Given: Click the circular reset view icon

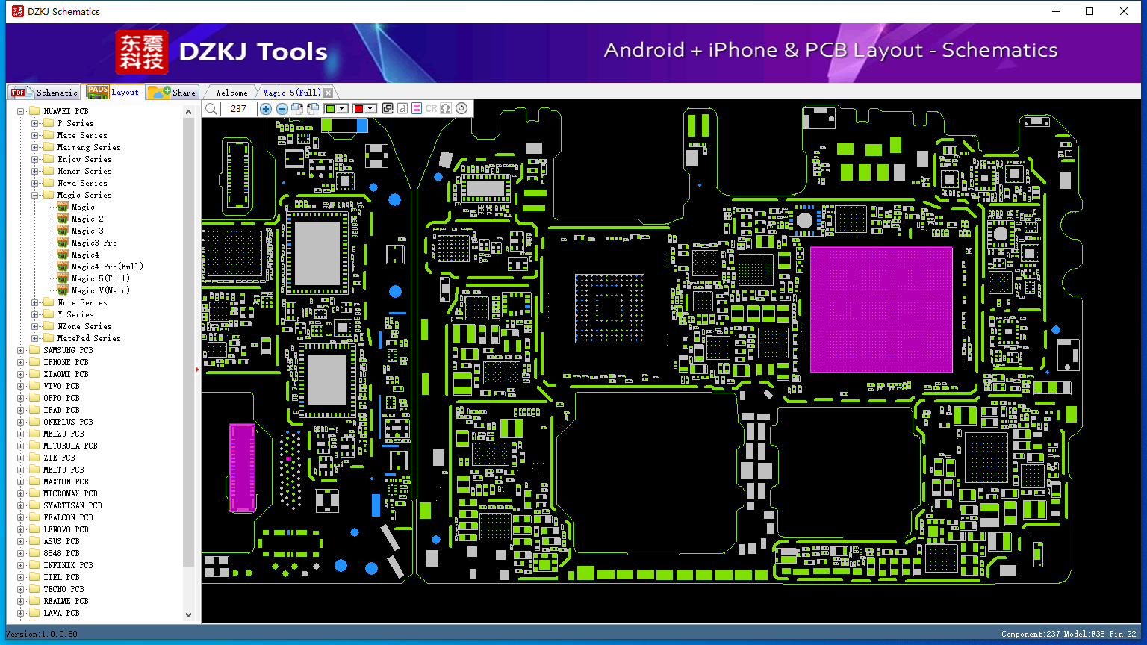Looking at the screenshot, I should [x=461, y=109].
